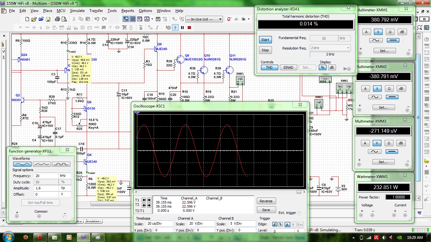Open the Simulate menu

point(77,11)
